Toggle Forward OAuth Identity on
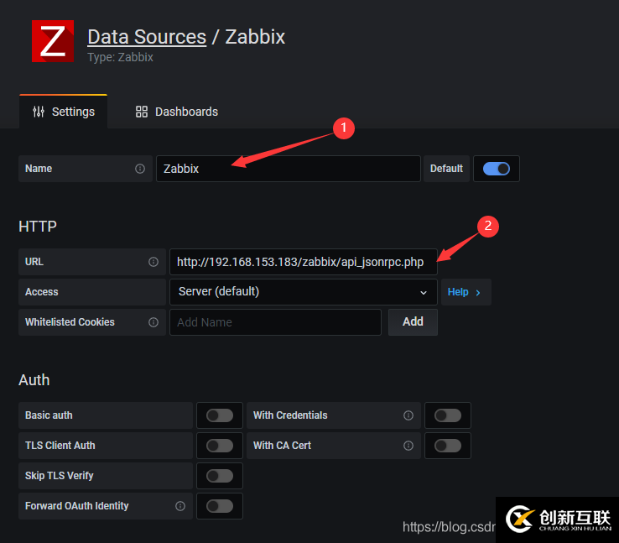The width and height of the screenshot is (619, 543). click(x=220, y=506)
